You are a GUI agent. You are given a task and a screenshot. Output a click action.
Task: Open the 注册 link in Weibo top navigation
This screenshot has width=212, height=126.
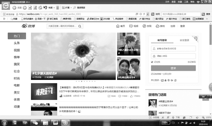(x=173, y=26)
